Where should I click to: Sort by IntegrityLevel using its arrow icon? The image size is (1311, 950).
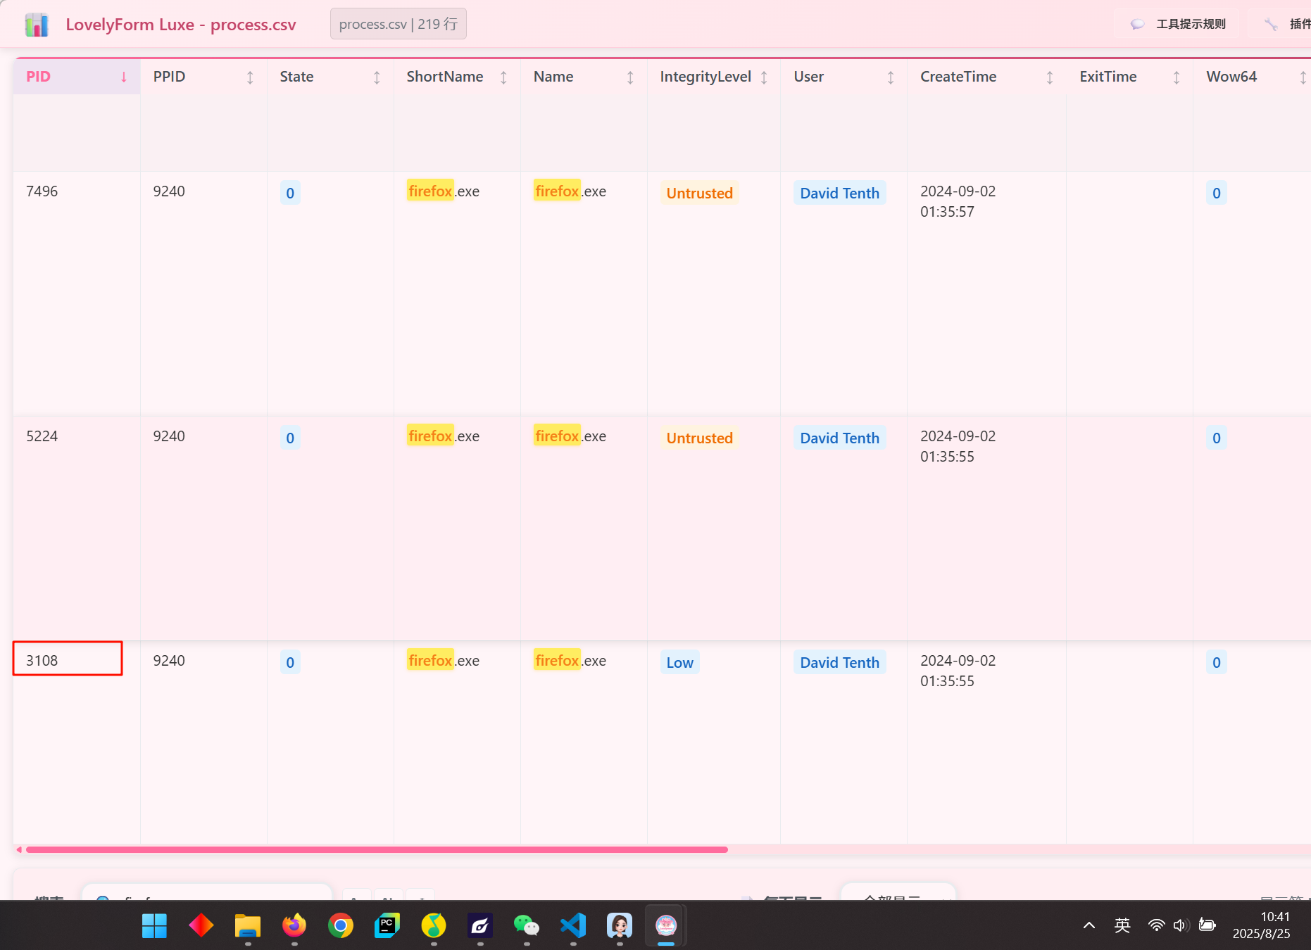pyautogui.click(x=764, y=77)
